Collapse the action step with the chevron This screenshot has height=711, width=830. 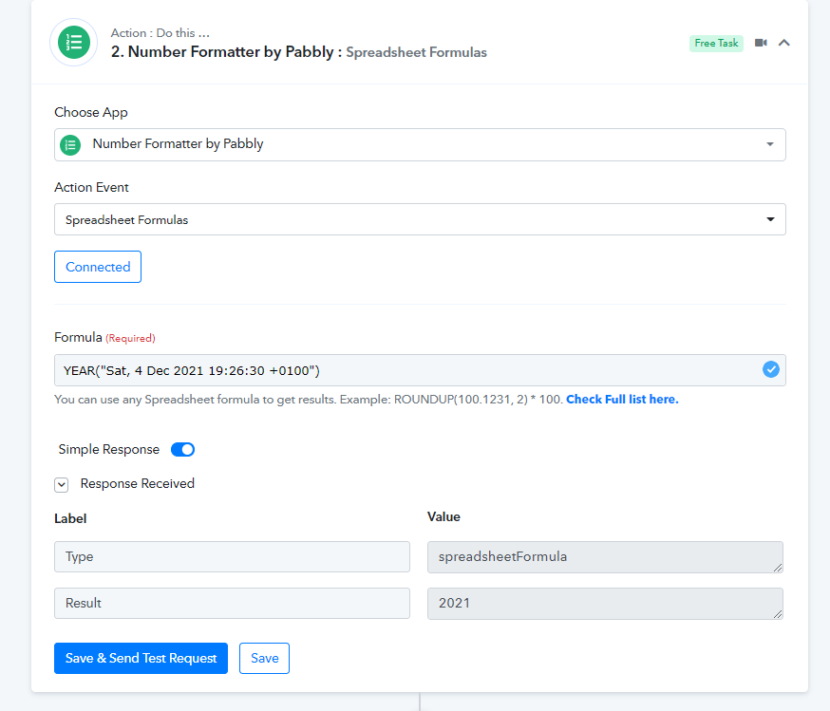784,43
